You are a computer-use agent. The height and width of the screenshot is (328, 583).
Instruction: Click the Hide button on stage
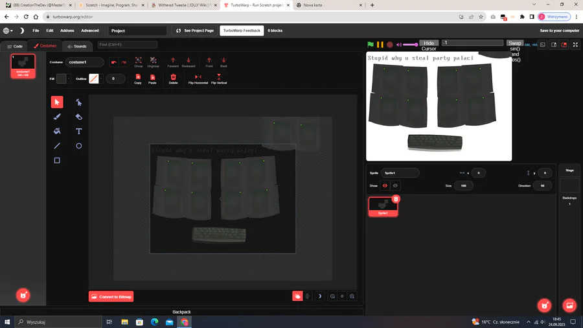[429, 43]
